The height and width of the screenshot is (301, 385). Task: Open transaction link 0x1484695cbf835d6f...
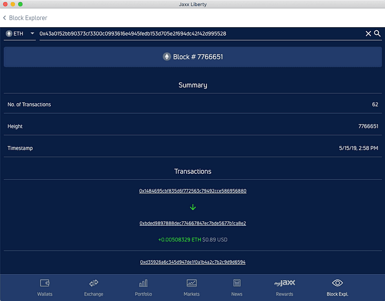click(192, 191)
